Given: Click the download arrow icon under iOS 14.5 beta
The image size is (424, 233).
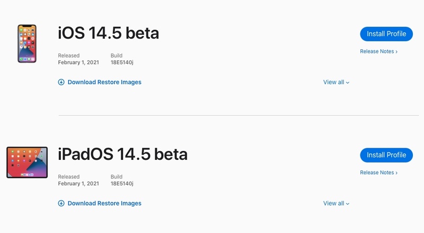Looking at the screenshot, I should pyautogui.click(x=61, y=82).
